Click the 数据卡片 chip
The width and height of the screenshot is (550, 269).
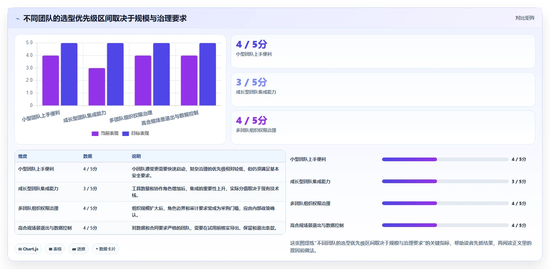coord(106,249)
